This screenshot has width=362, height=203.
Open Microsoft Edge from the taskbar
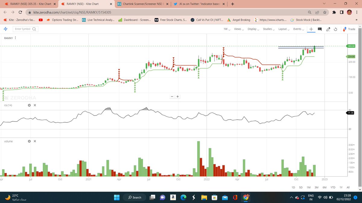click(183, 197)
